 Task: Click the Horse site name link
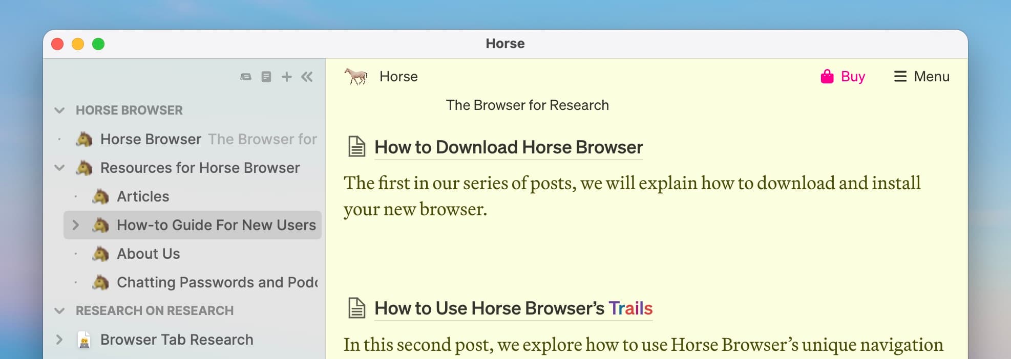point(398,77)
